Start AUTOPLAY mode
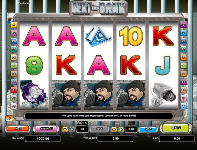 46,129
